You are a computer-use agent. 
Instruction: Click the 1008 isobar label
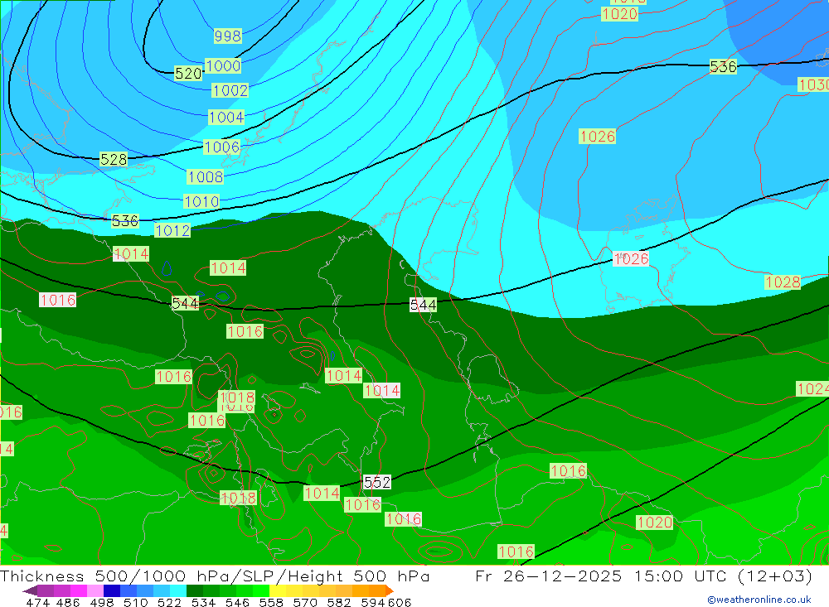point(205,176)
